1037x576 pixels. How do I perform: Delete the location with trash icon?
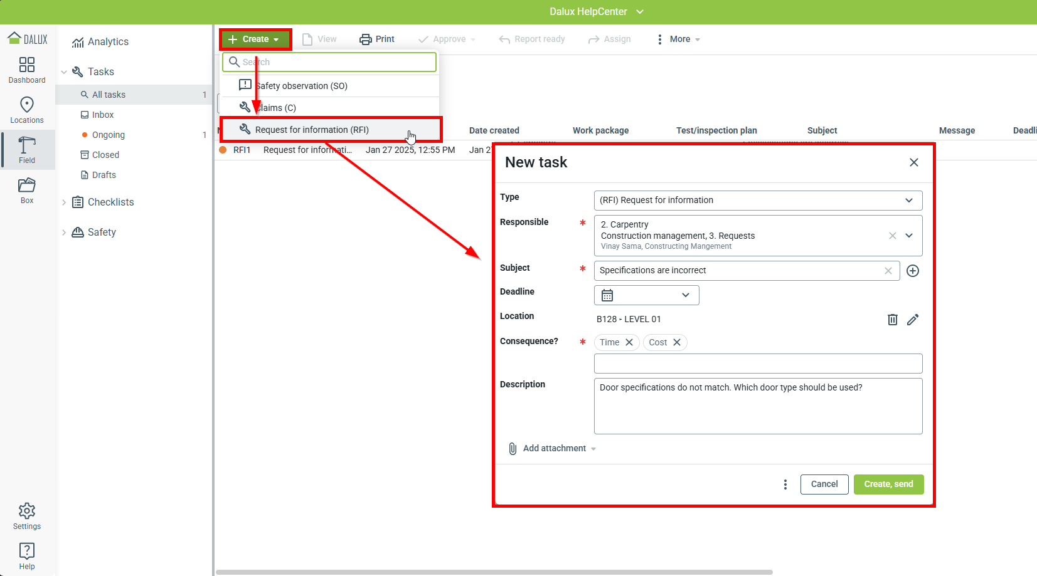pyautogui.click(x=892, y=320)
